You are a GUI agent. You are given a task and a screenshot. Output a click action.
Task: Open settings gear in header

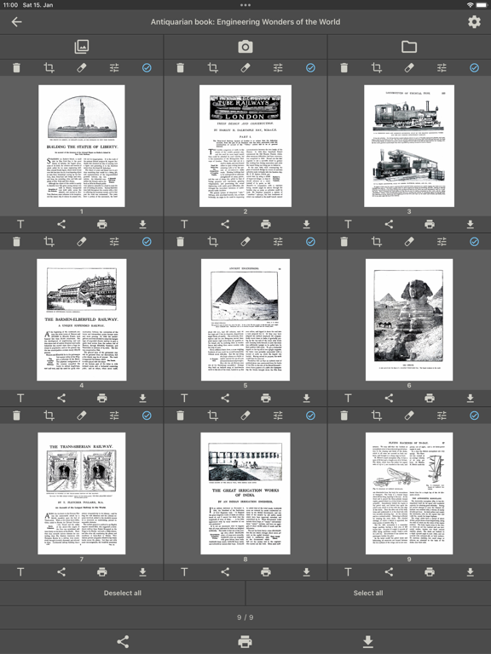tap(474, 21)
